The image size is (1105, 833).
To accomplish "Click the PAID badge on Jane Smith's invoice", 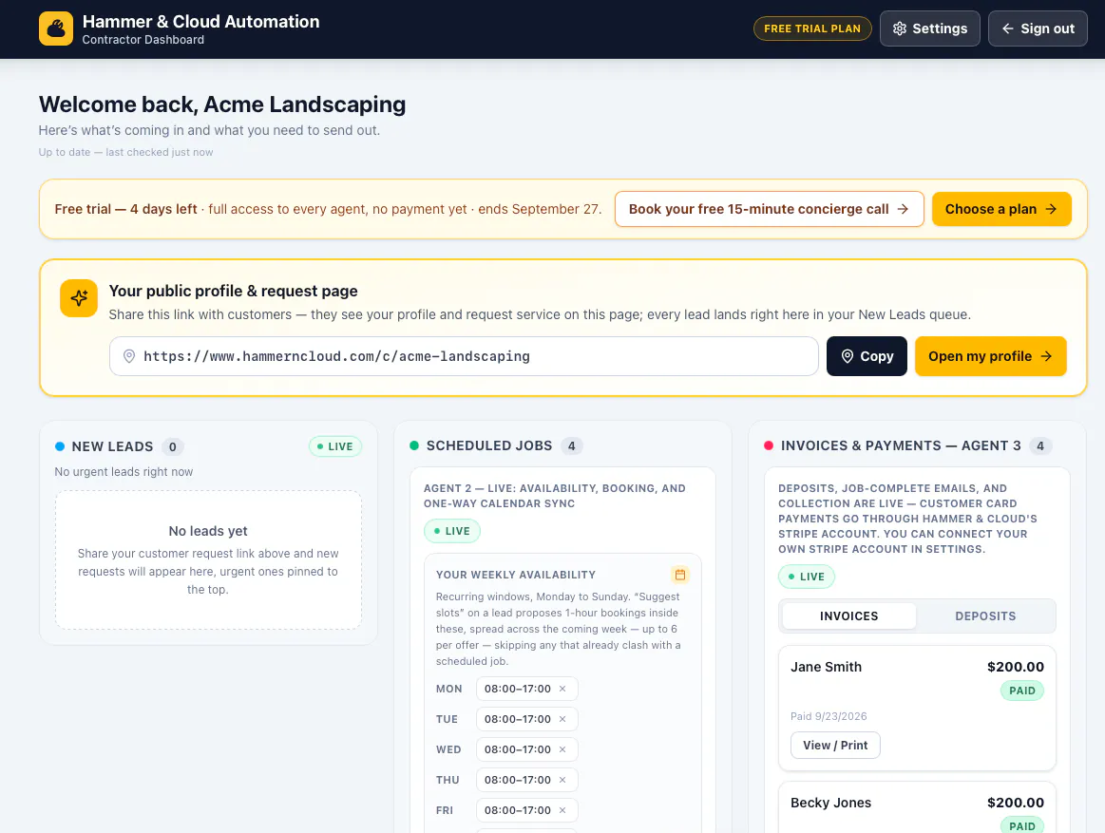I will pyautogui.click(x=1021, y=691).
